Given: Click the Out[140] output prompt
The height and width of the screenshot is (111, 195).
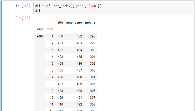Looking at the screenshot, I should pos(24,18).
